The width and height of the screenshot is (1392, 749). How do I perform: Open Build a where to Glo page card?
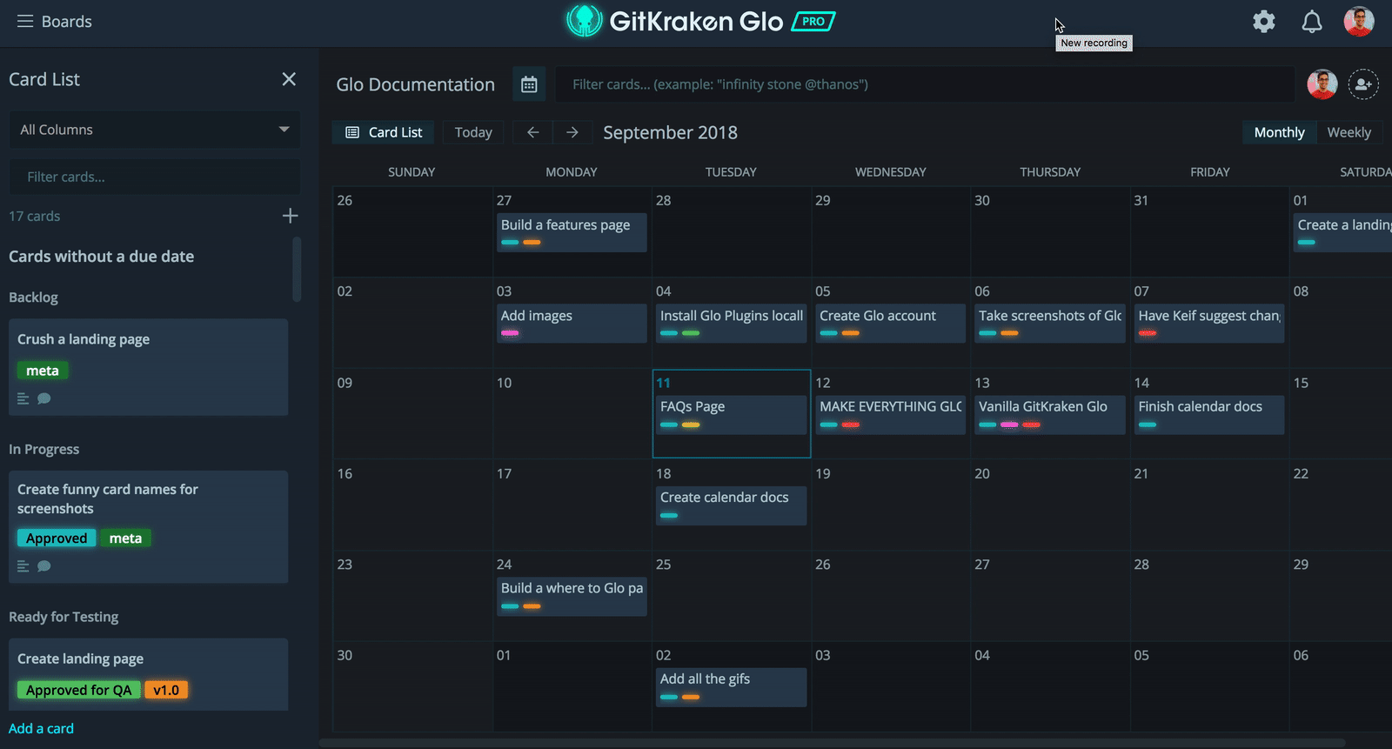click(572, 596)
